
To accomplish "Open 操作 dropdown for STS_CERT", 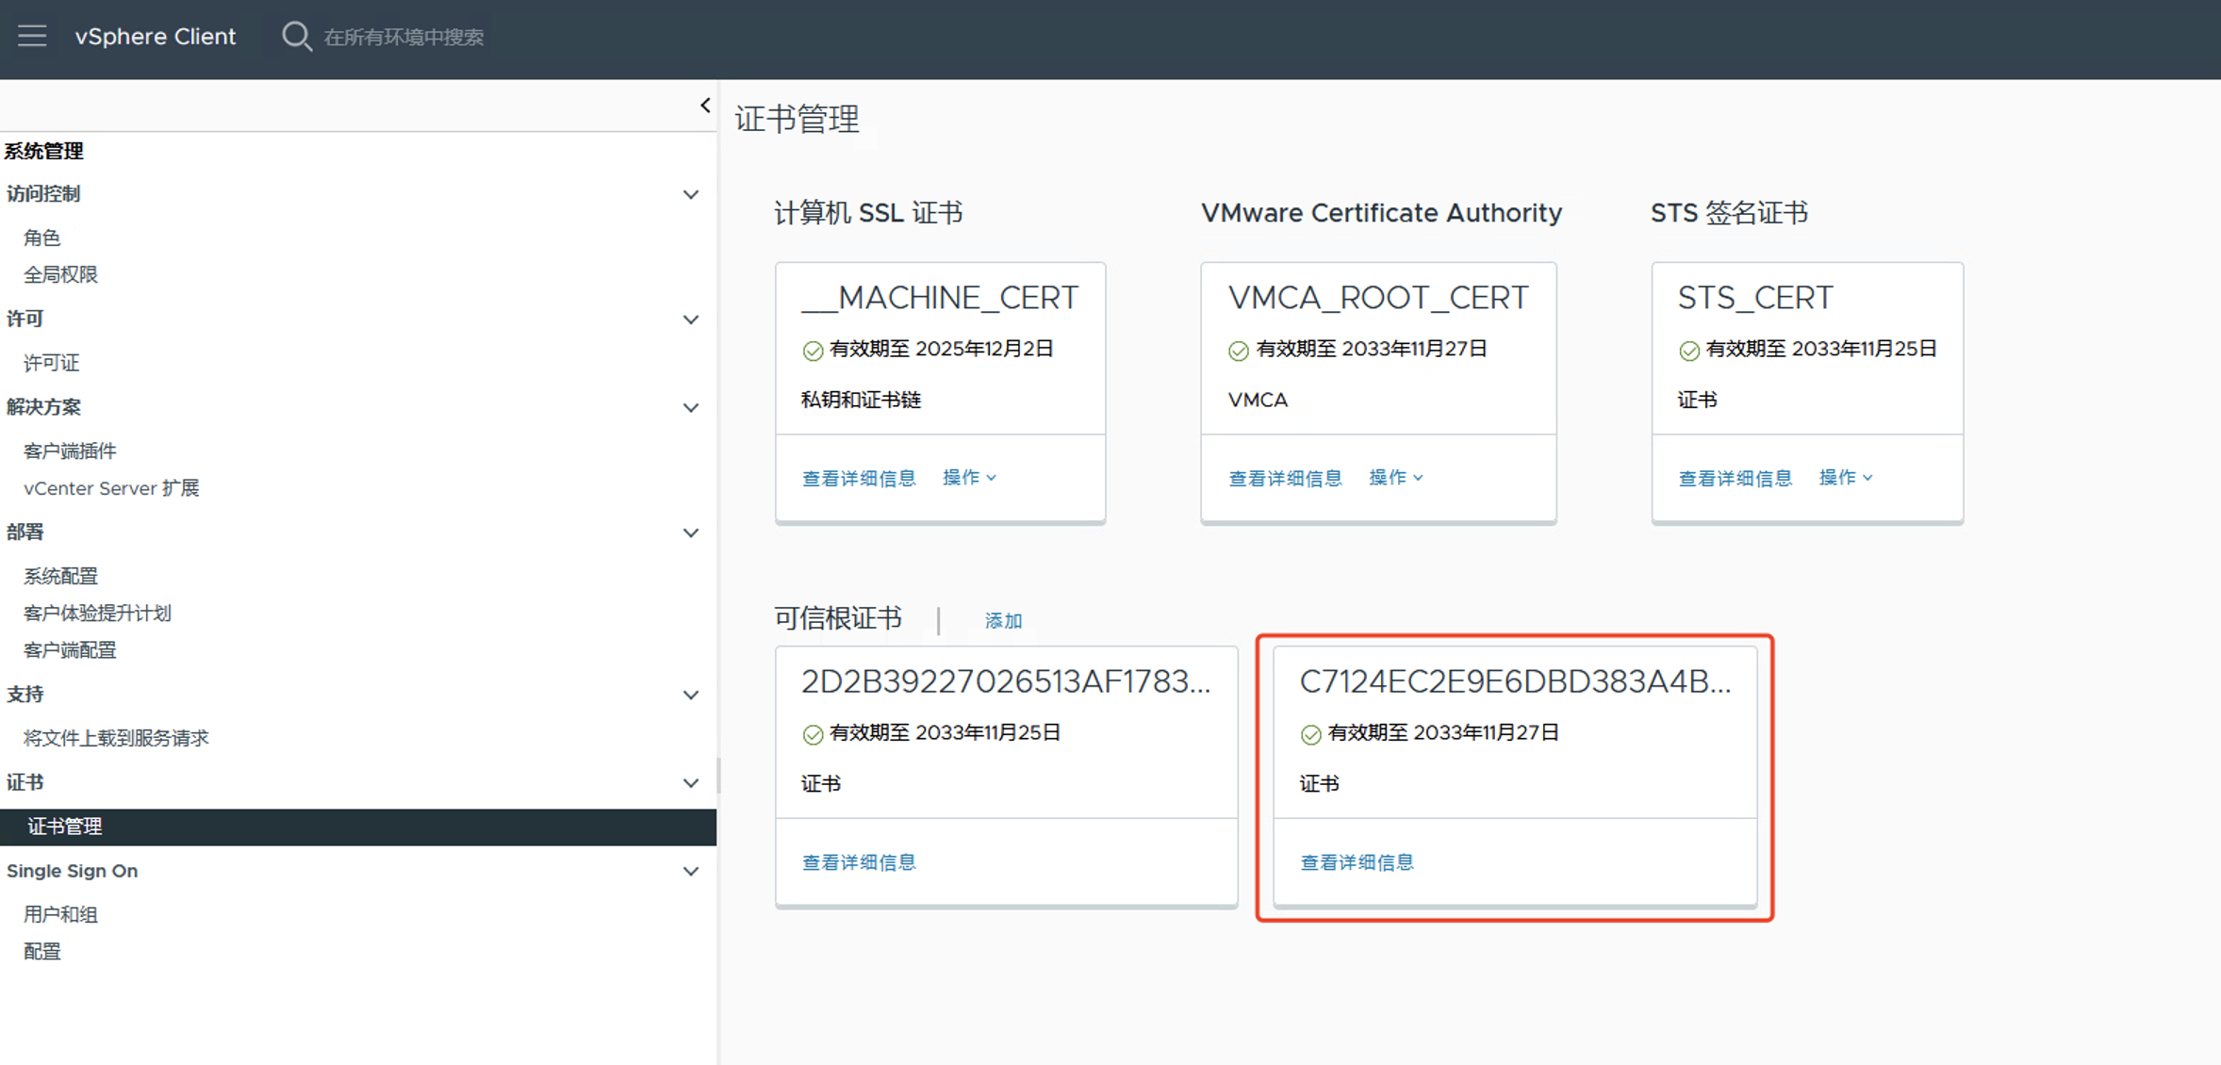I will (1846, 478).
